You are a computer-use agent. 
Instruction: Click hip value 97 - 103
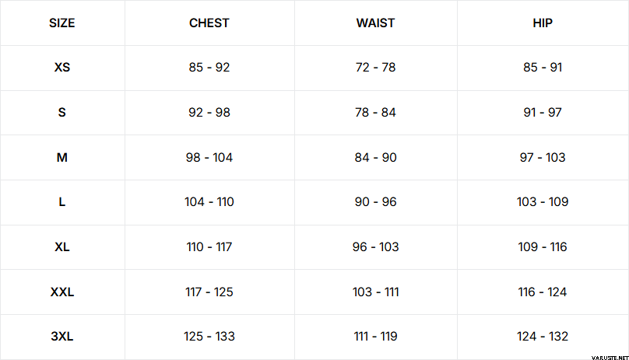(x=543, y=157)
